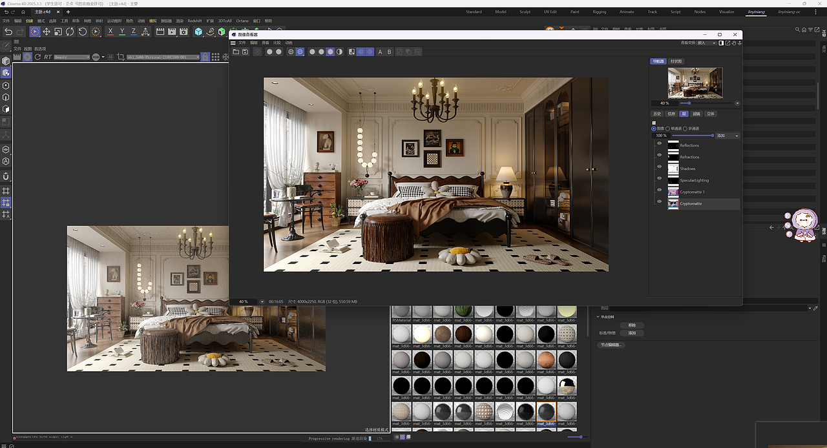The width and height of the screenshot is (827, 448).
Task: Select the 多通道 radio button
Action: pos(685,128)
